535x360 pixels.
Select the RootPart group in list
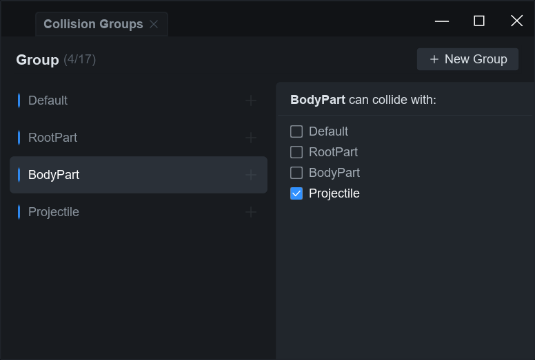pyautogui.click(x=52, y=138)
